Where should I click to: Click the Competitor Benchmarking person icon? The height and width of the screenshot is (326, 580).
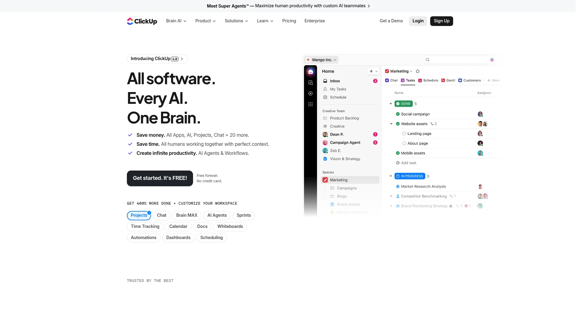tap(398, 196)
